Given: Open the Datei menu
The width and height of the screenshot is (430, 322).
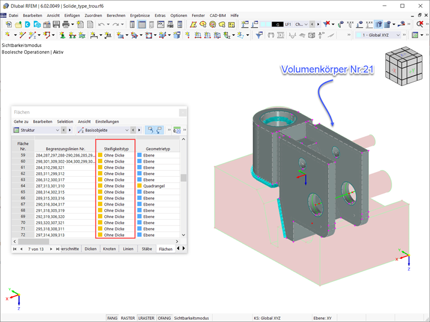Looking at the screenshot, I should [x=14, y=15].
